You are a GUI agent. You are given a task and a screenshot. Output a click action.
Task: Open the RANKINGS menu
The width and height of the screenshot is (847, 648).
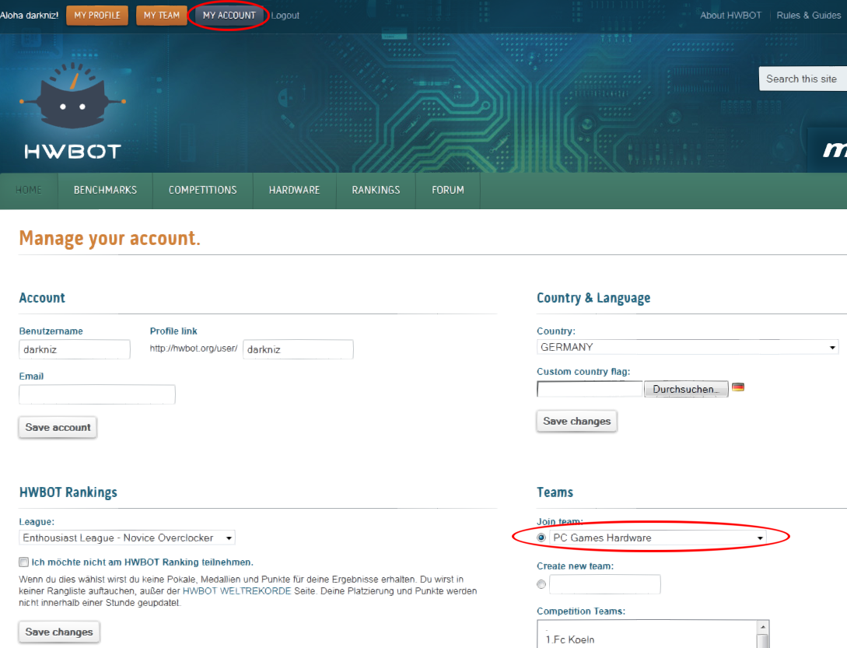point(376,191)
